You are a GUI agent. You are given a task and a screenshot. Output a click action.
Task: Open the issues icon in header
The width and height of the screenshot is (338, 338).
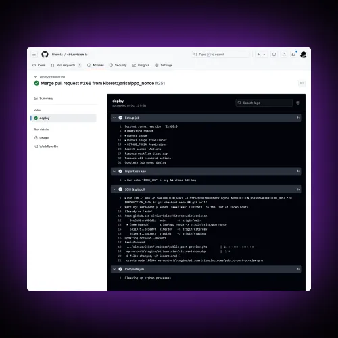coord(274,55)
